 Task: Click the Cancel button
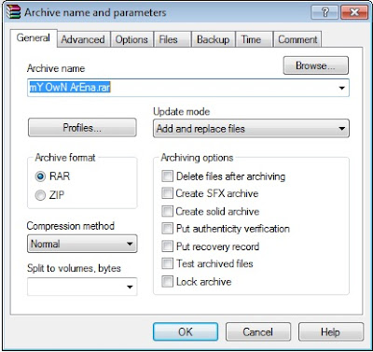[x=258, y=331]
